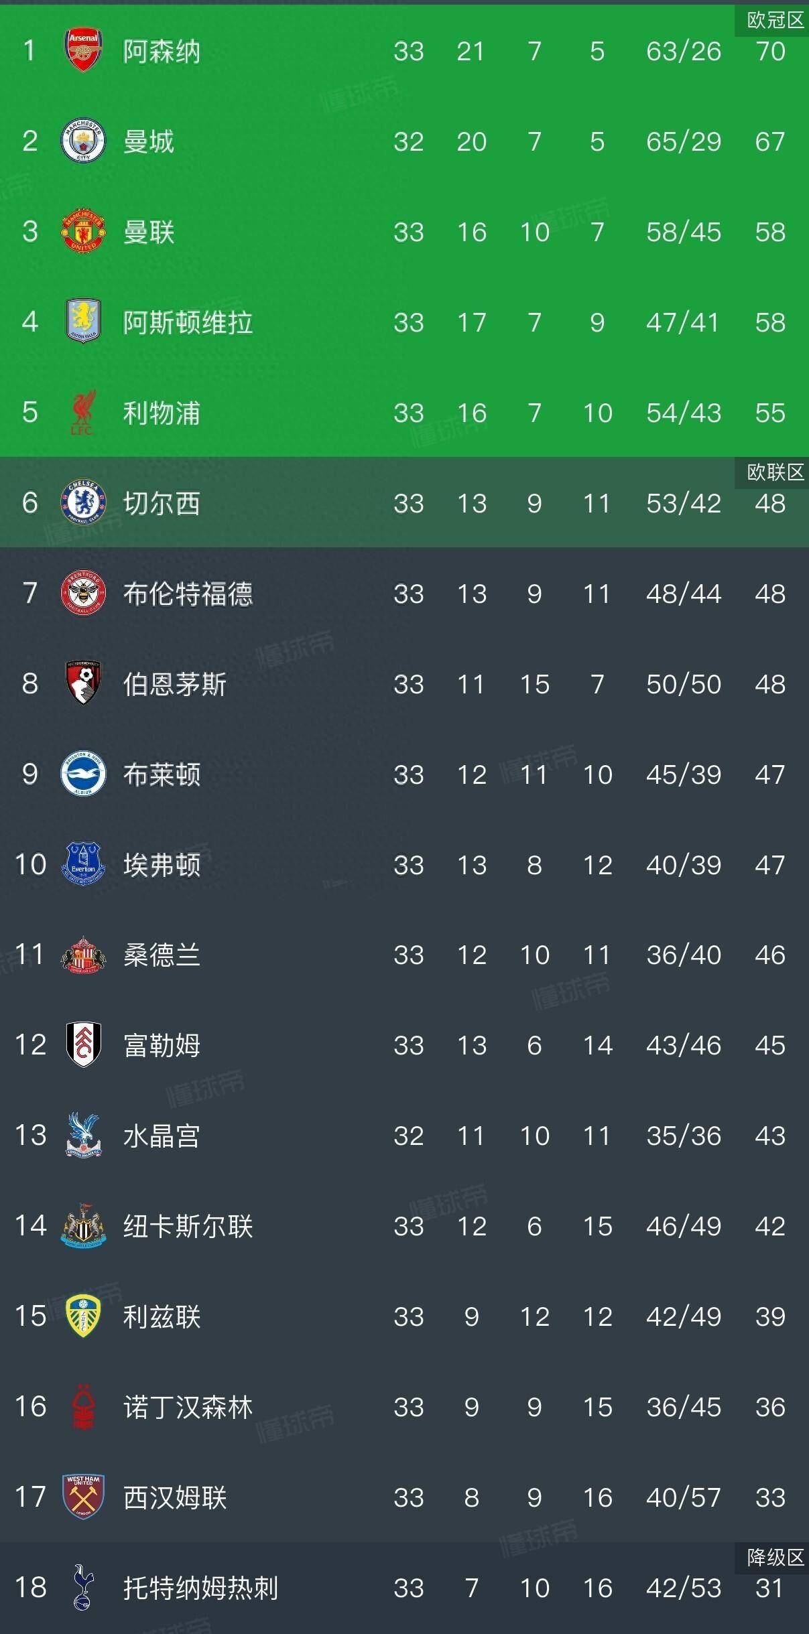Open 诺丁汉森林 team details
The image size is (809, 1634).
(x=188, y=1407)
